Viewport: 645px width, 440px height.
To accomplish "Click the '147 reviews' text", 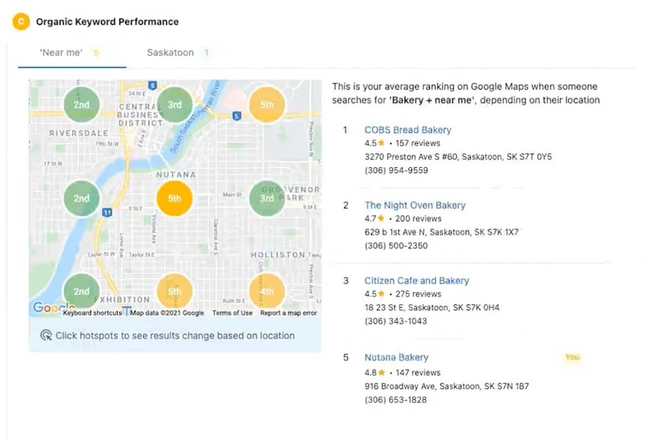I will tap(418, 372).
